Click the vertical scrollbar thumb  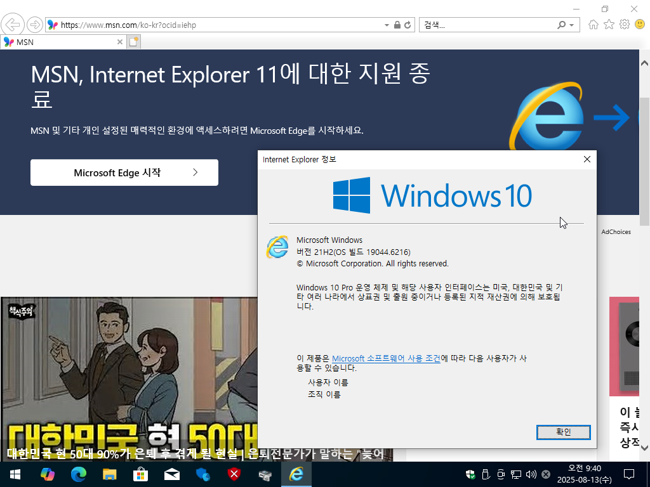click(644, 162)
